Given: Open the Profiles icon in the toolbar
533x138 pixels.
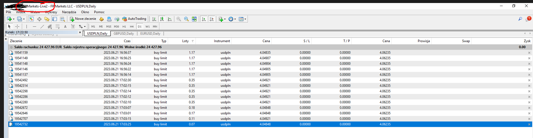Looking at the screenshot, I should 19,19.
